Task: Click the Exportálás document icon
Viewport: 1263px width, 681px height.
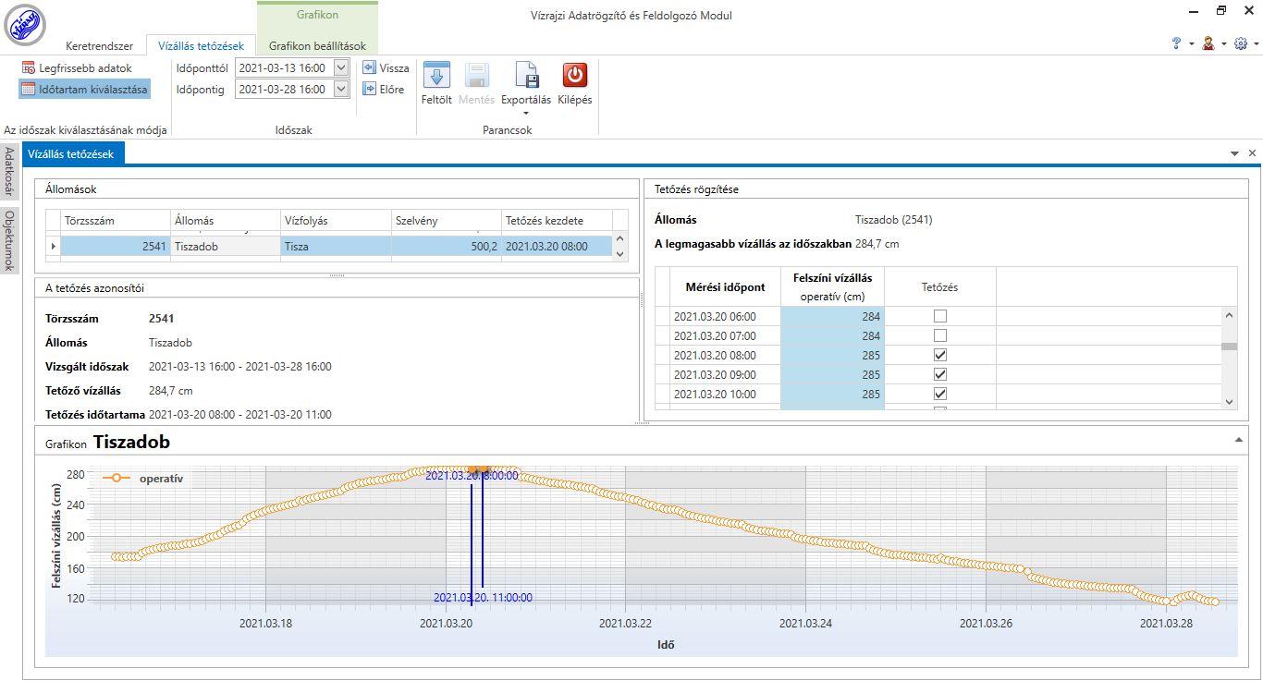Action: tap(526, 75)
